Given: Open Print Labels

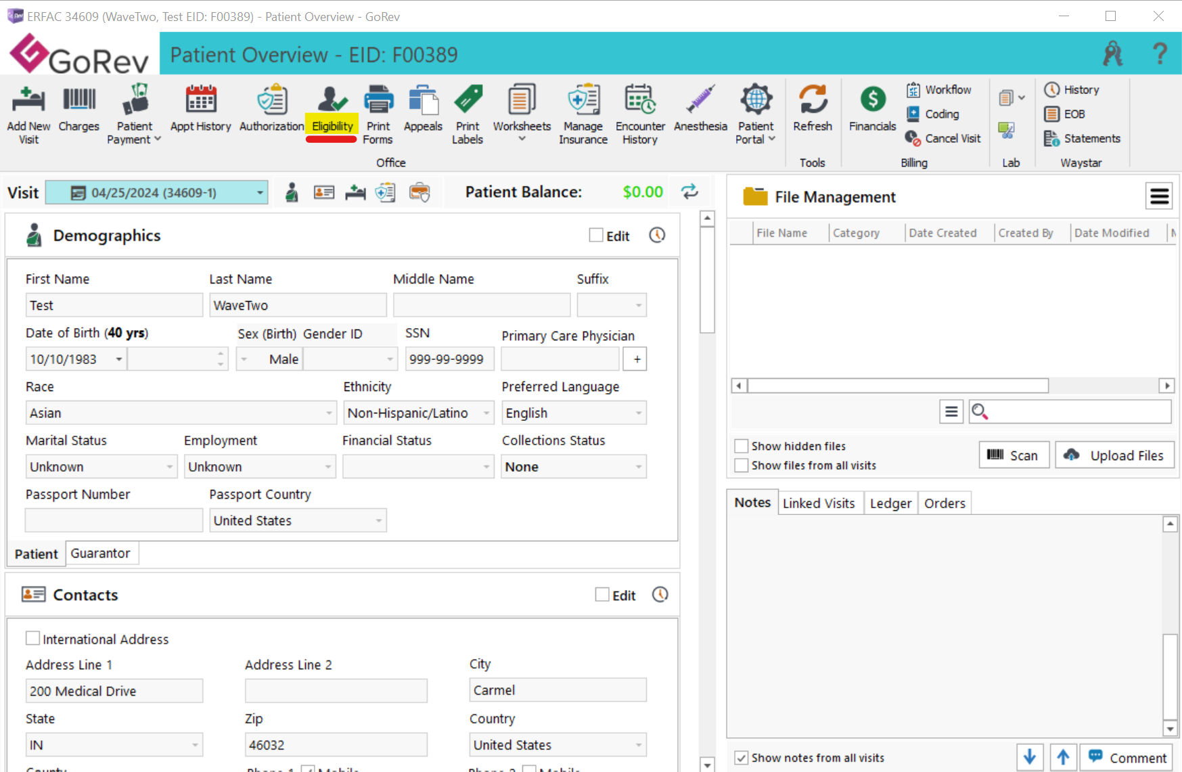Looking at the screenshot, I should (468, 115).
